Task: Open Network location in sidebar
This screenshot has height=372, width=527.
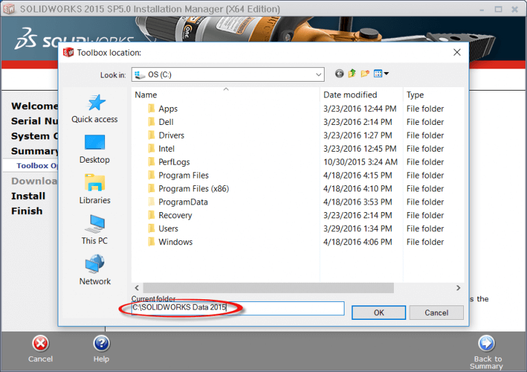Action: click(95, 270)
